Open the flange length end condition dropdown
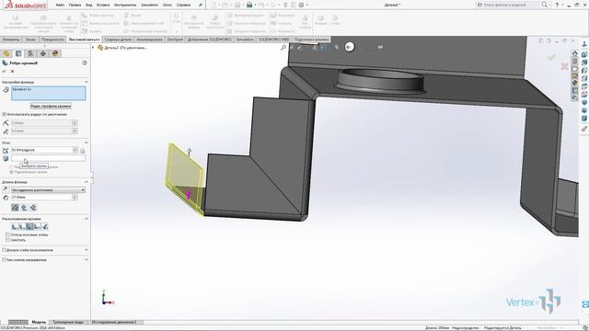Image resolution: width=589 pixels, height=331 pixels. (x=49, y=190)
